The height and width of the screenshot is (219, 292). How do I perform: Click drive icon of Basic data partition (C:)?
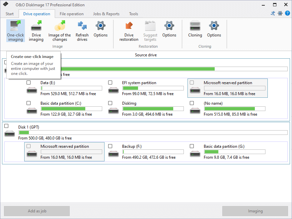click(x=32, y=111)
